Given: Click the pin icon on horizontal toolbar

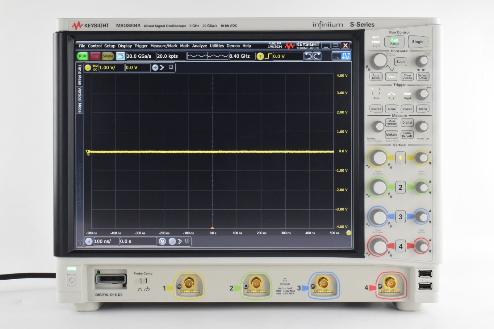Looking at the screenshot, I should tap(187, 241).
